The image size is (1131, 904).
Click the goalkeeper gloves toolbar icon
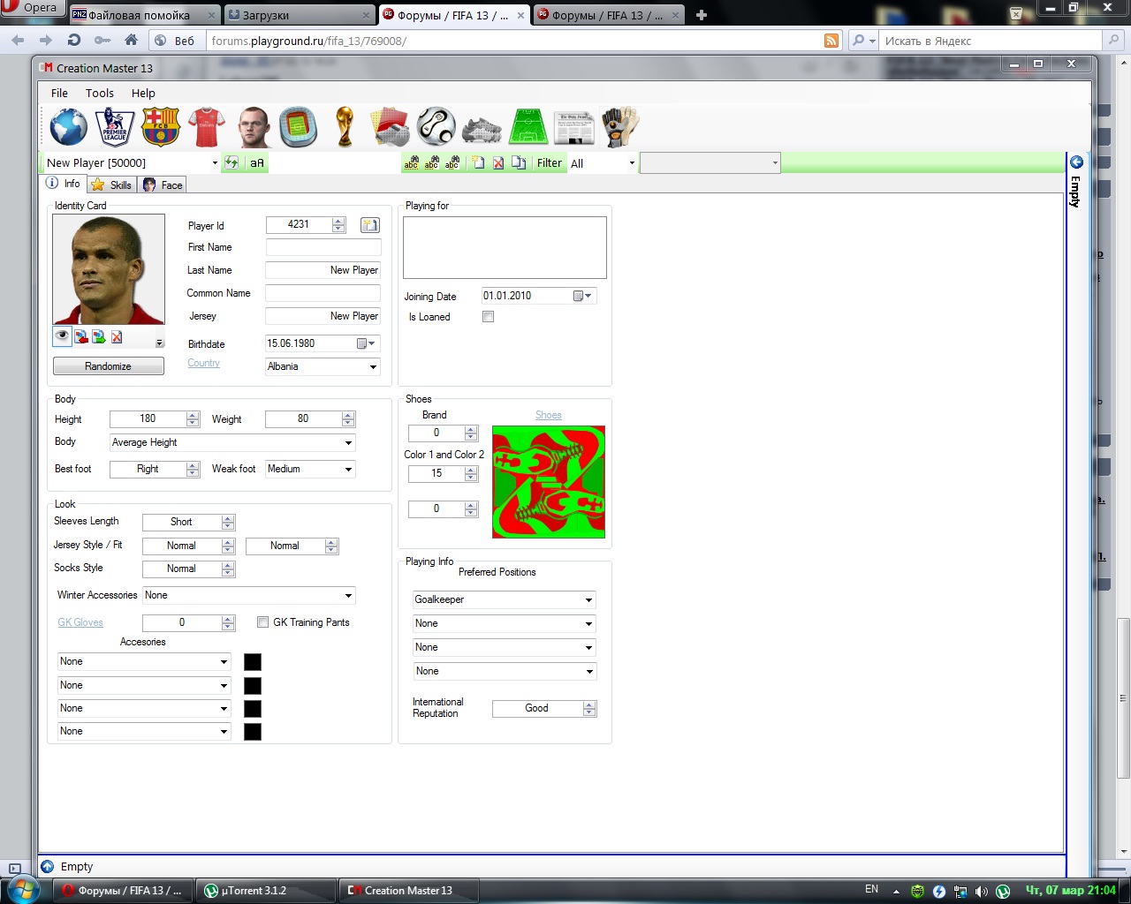pyautogui.click(x=620, y=127)
